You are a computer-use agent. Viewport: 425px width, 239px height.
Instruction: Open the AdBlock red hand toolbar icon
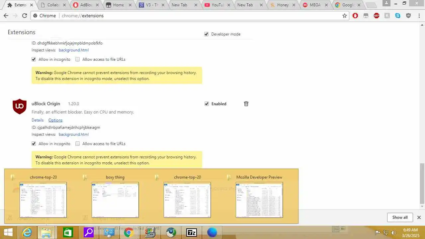pyautogui.click(x=355, y=16)
